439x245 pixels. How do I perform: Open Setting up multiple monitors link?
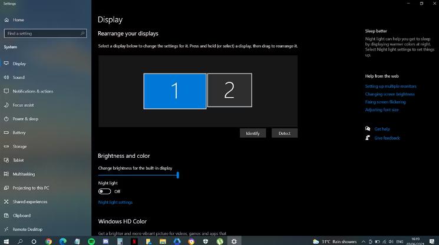click(391, 86)
